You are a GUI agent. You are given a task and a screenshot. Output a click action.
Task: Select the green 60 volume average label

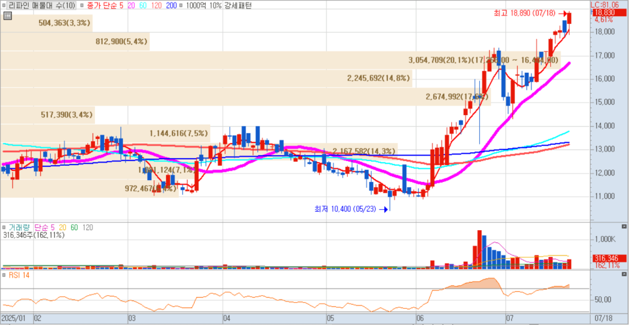click(x=75, y=227)
